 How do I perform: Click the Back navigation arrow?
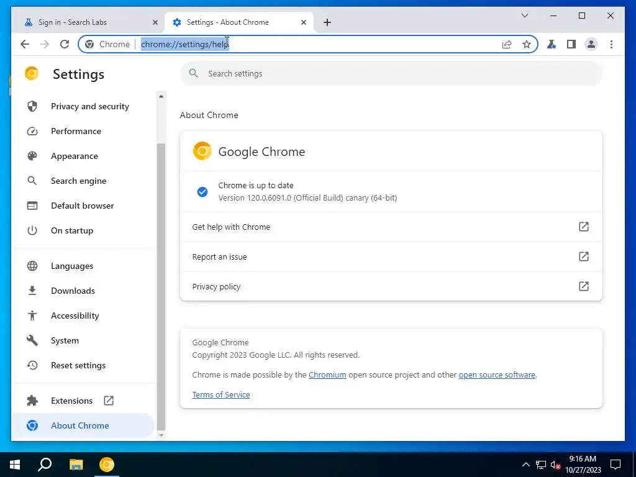25,44
